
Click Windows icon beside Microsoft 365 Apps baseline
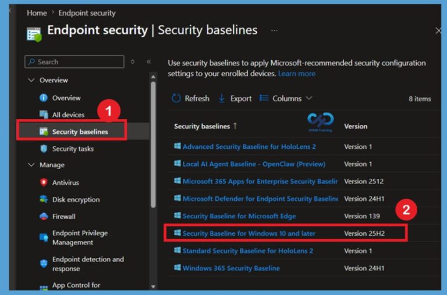(x=178, y=181)
